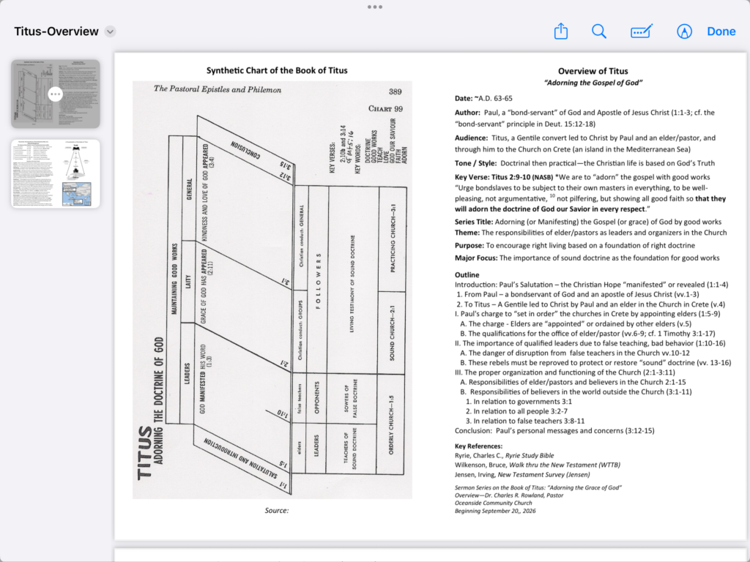Open search with the magnifying glass icon
The width and height of the screenshot is (750, 562).
click(x=599, y=31)
